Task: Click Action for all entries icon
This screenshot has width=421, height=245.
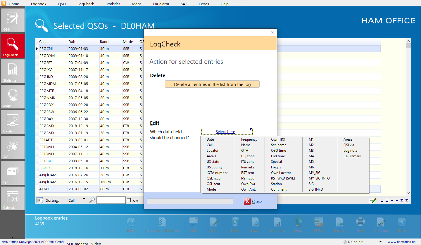Action: pyautogui.click(x=162, y=225)
